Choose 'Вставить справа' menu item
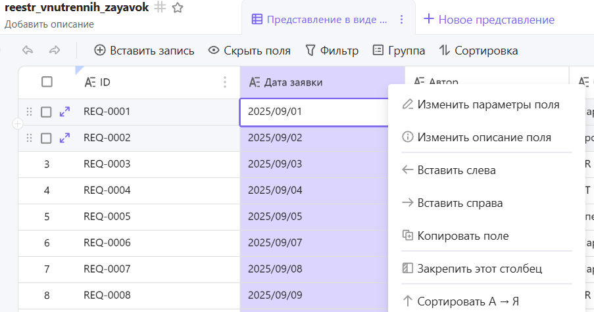Viewport: 594px width, 312px height. pos(486,203)
